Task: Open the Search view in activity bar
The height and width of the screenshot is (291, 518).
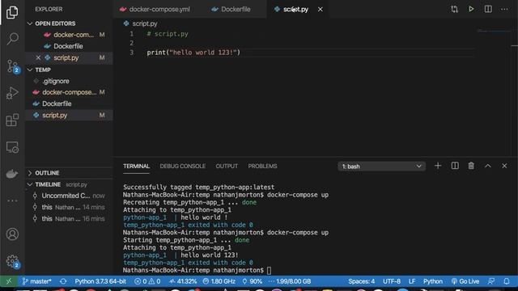Action: [x=12, y=39]
